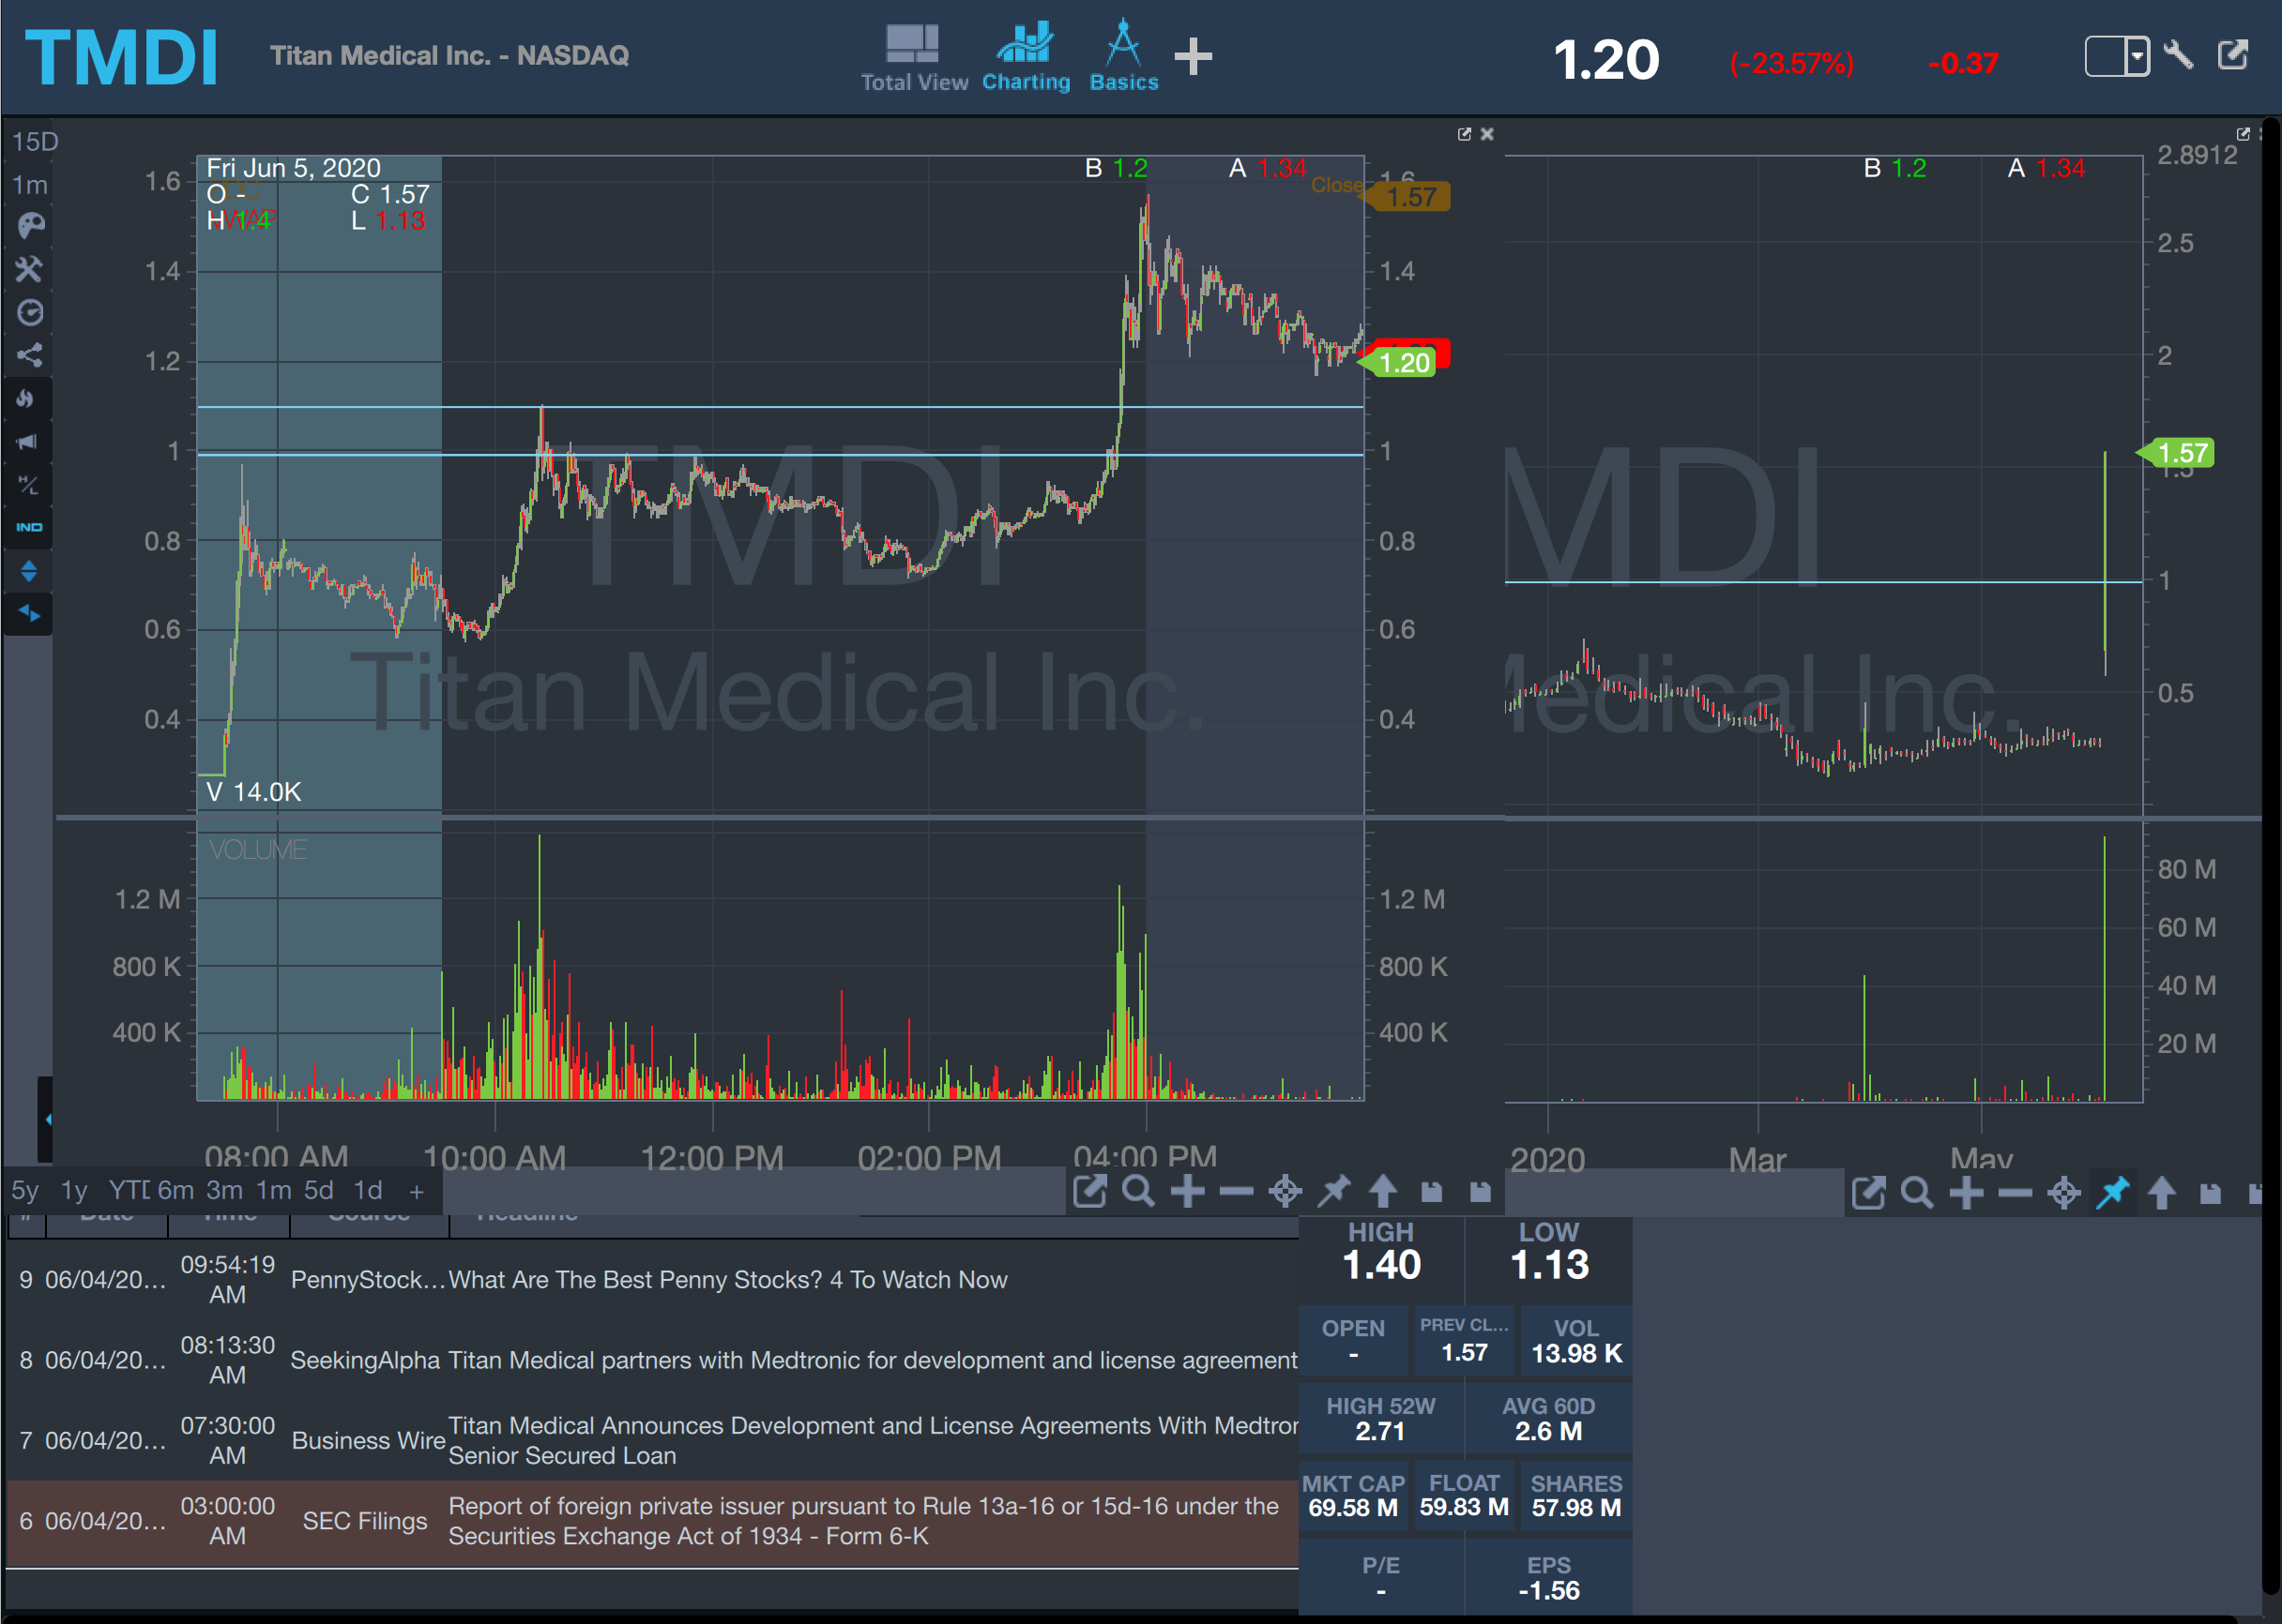The height and width of the screenshot is (1624, 2282).
Task: Click the plus button to add view
Action: pos(1193,57)
